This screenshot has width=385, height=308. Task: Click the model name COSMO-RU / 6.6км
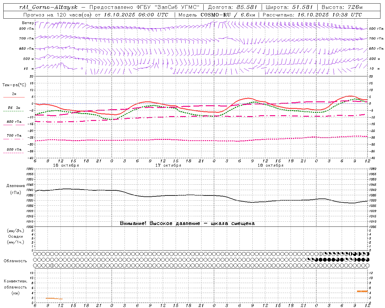pos(228,15)
